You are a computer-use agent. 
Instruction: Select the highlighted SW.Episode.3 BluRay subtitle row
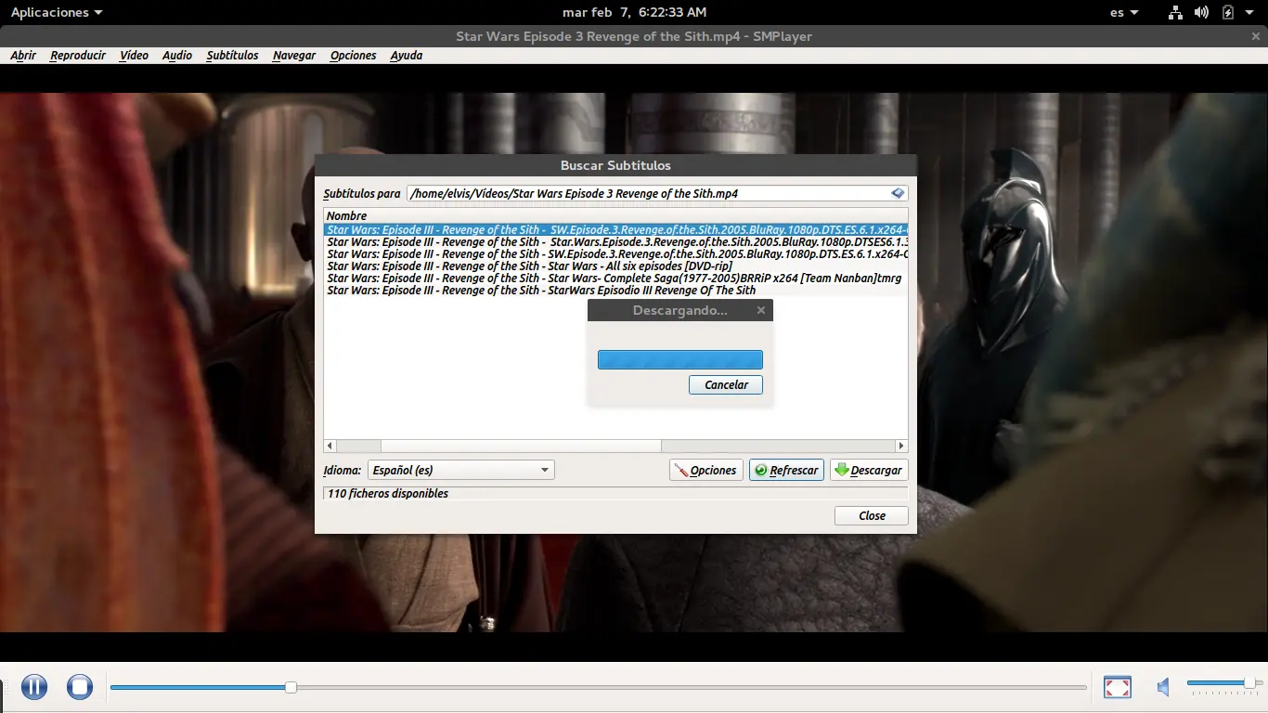tap(615, 229)
